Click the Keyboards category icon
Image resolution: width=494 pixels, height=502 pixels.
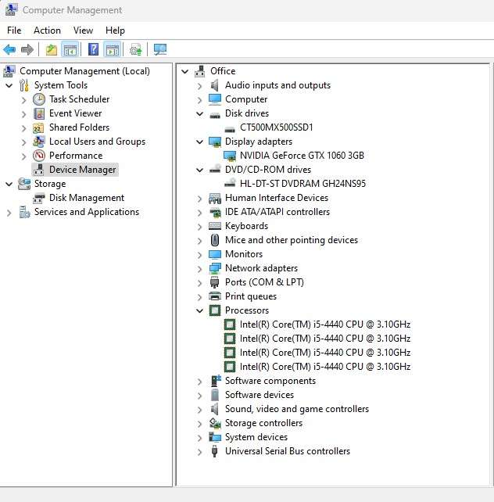(x=215, y=226)
